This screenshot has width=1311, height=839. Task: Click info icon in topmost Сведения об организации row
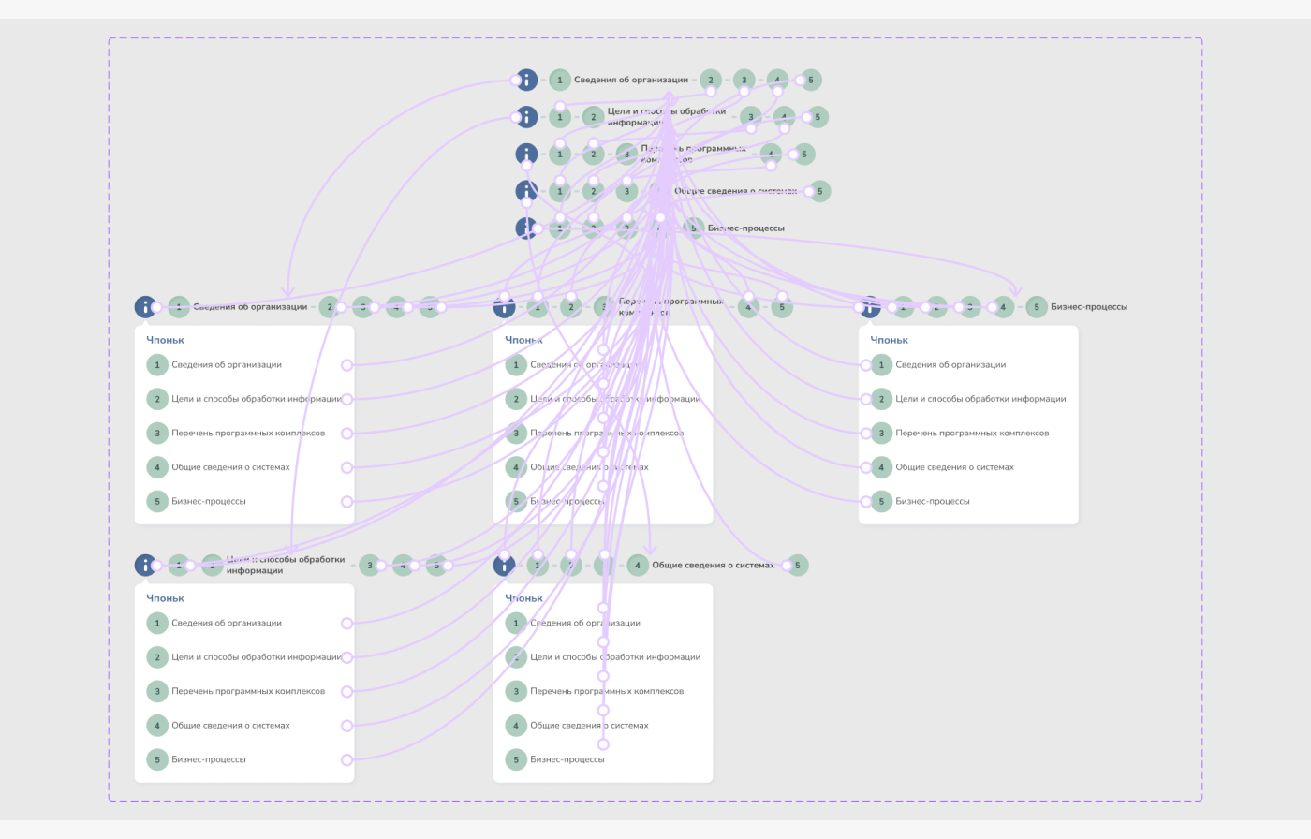pos(527,81)
